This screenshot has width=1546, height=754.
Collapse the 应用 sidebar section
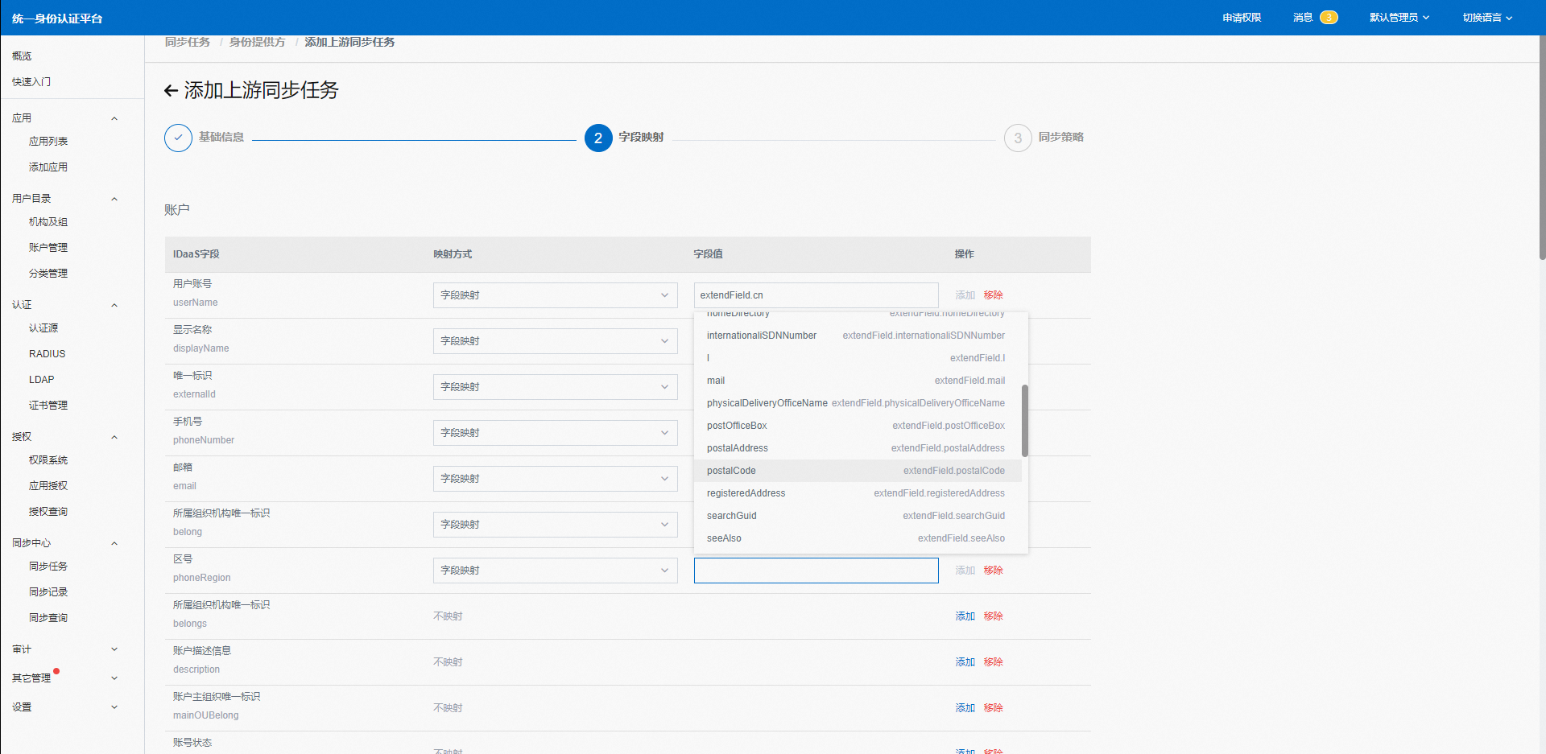[x=114, y=118]
